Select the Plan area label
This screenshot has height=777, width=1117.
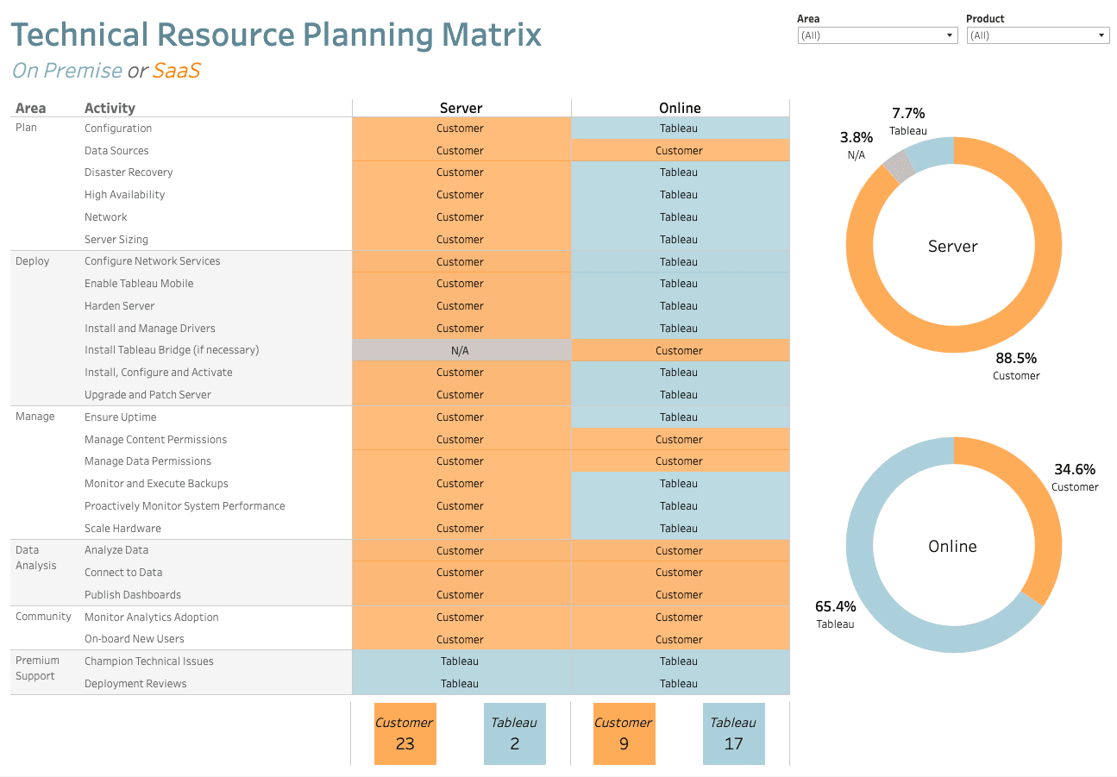27,128
